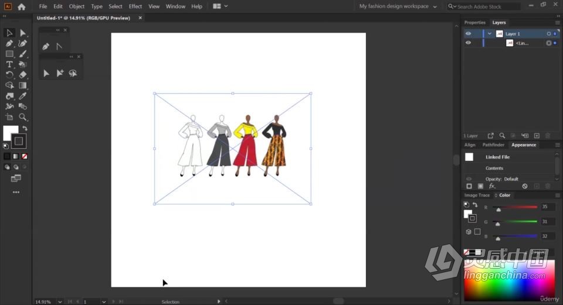Image resolution: width=563 pixels, height=305 pixels.
Task: Select the Eraser tool
Action: click(23, 75)
